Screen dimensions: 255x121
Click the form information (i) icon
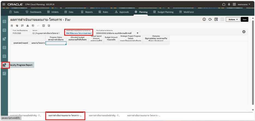pyautogui.click(x=204, y=19)
